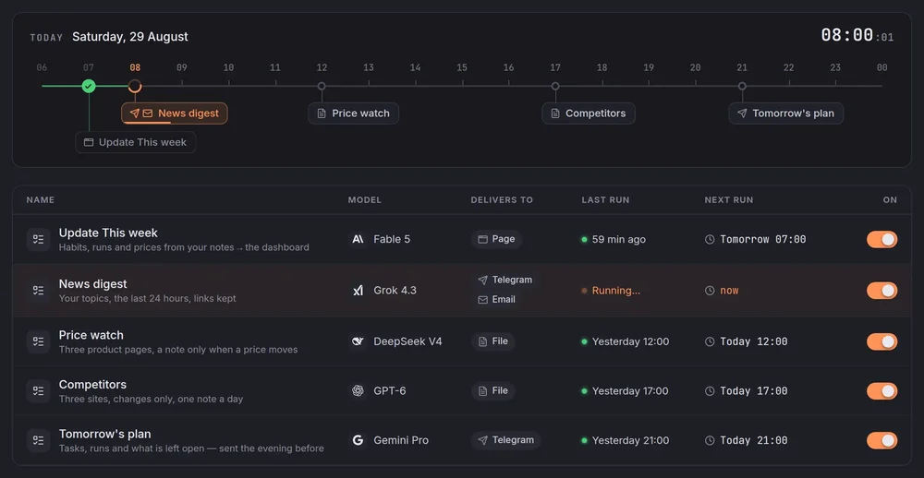Click the green status dot by Yesterday 21:00
This screenshot has width=924, height=478.
tap(585, 441)
